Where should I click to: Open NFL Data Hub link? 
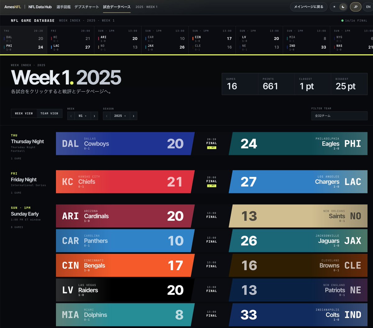click(x=40, y=7)
